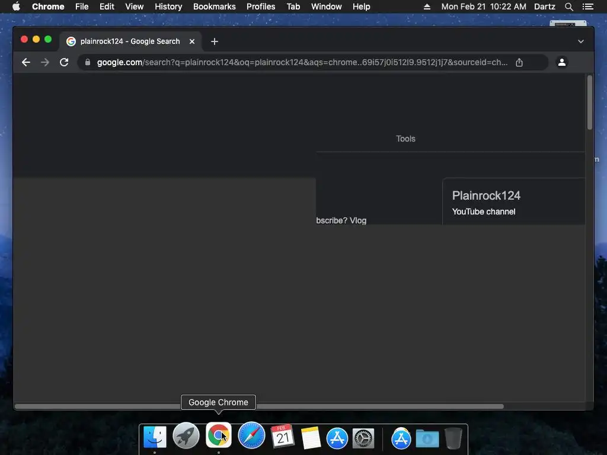Open the View menu
The image size is (607, 455).
click(x=135, y=7)
